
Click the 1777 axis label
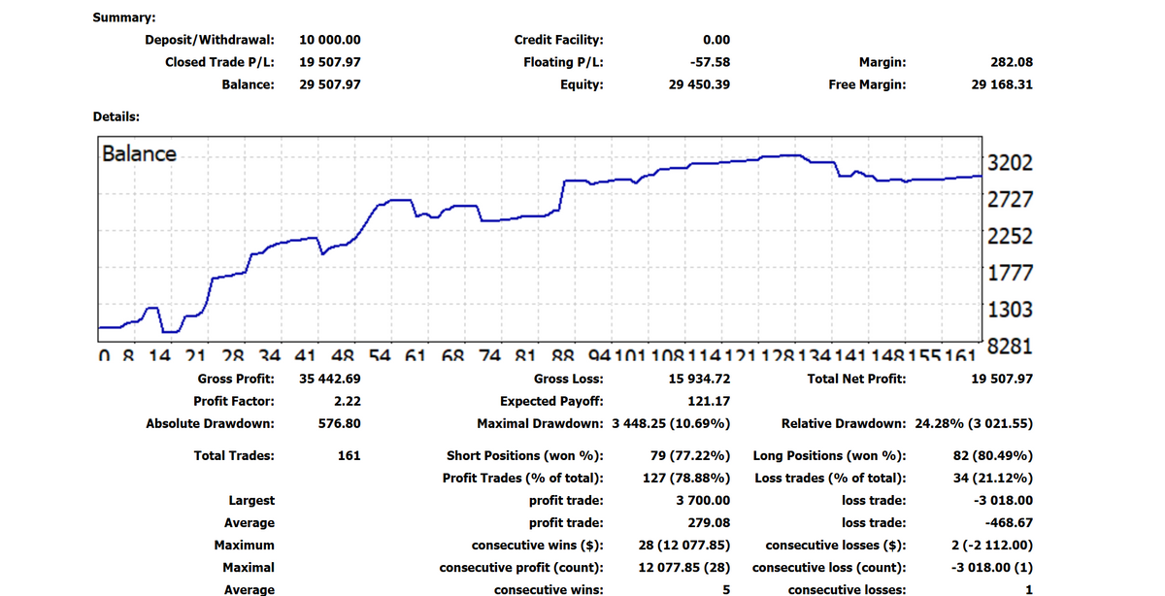[1010, 274]
